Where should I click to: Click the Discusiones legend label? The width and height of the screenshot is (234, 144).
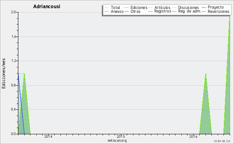[x=188, y=7]
